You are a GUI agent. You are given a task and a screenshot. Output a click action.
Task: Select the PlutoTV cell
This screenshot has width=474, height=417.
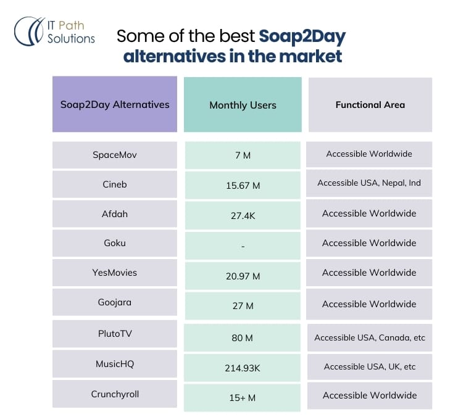point(115,334)
